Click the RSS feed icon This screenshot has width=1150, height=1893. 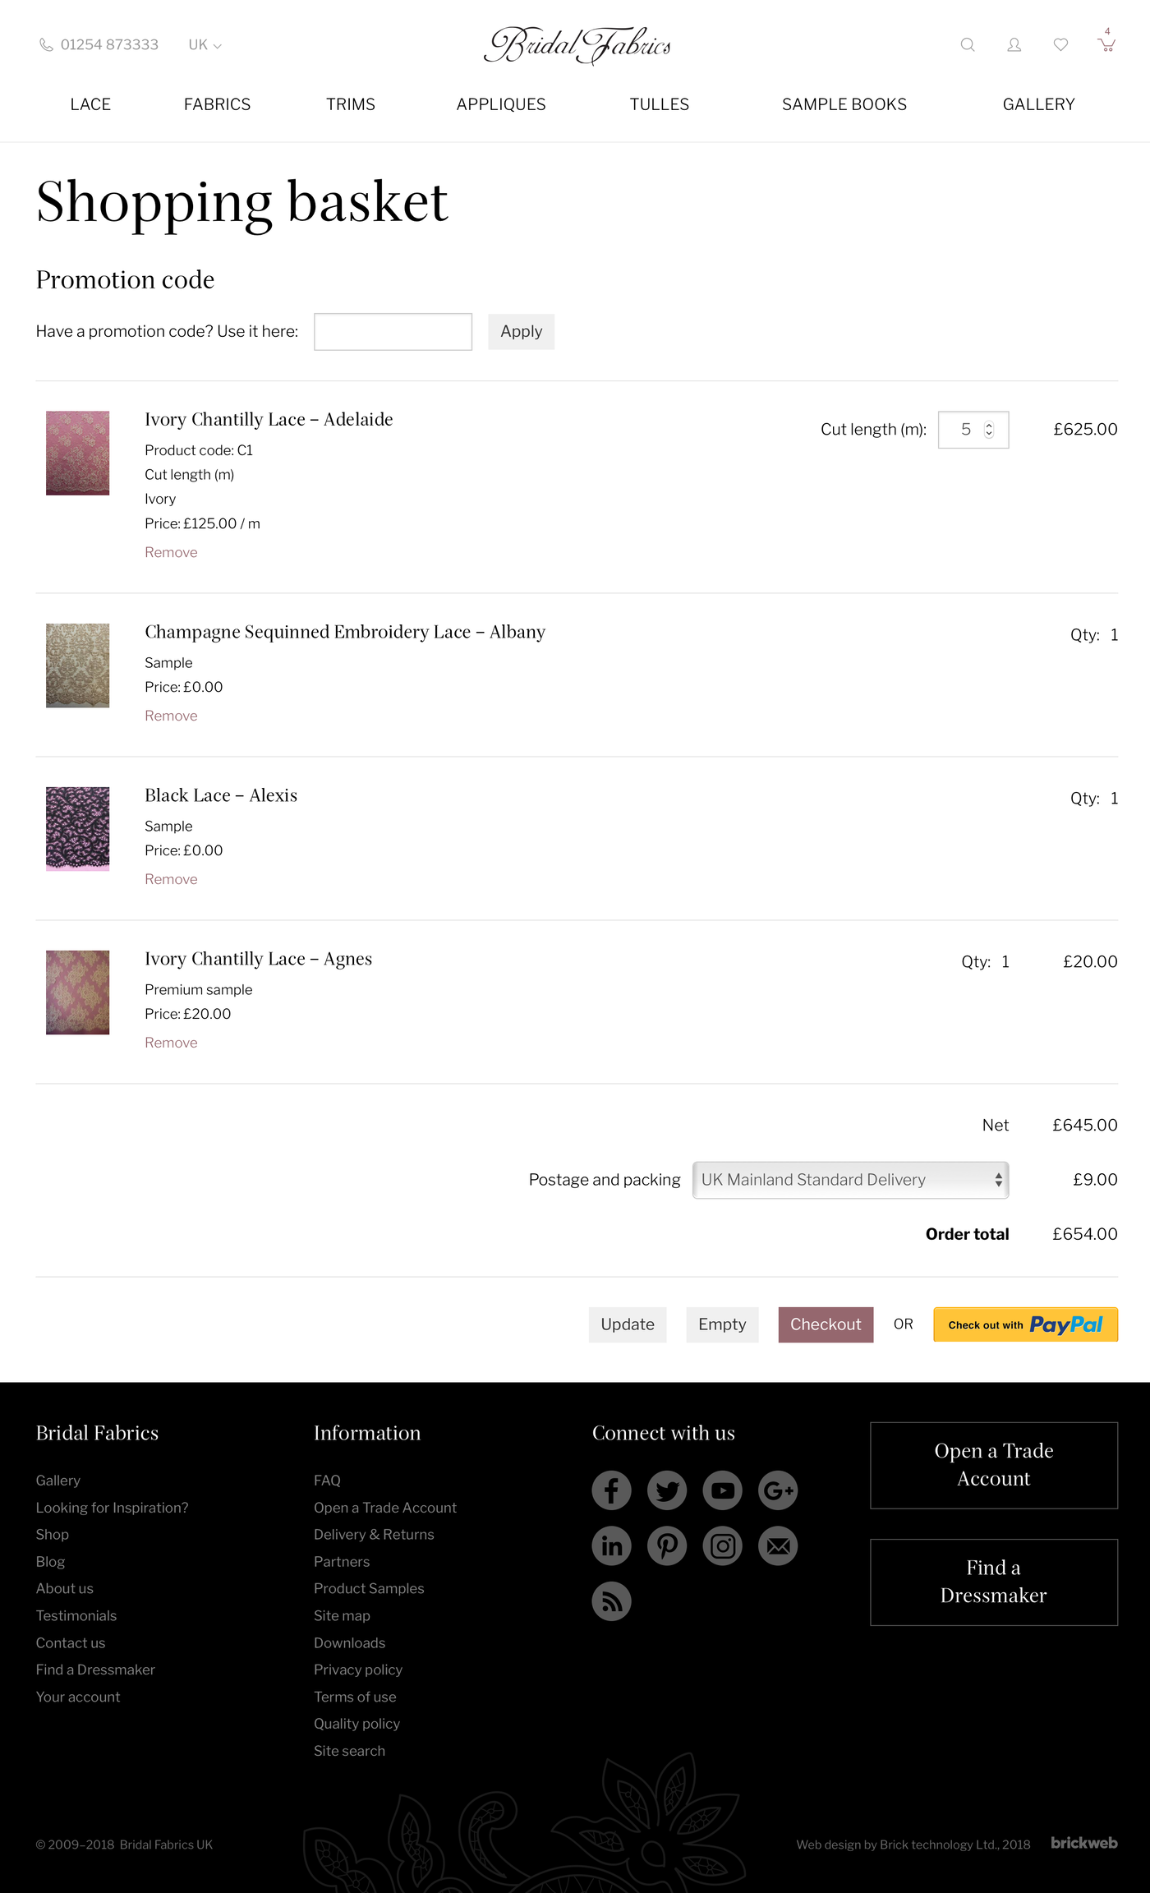click(611, 1601)
